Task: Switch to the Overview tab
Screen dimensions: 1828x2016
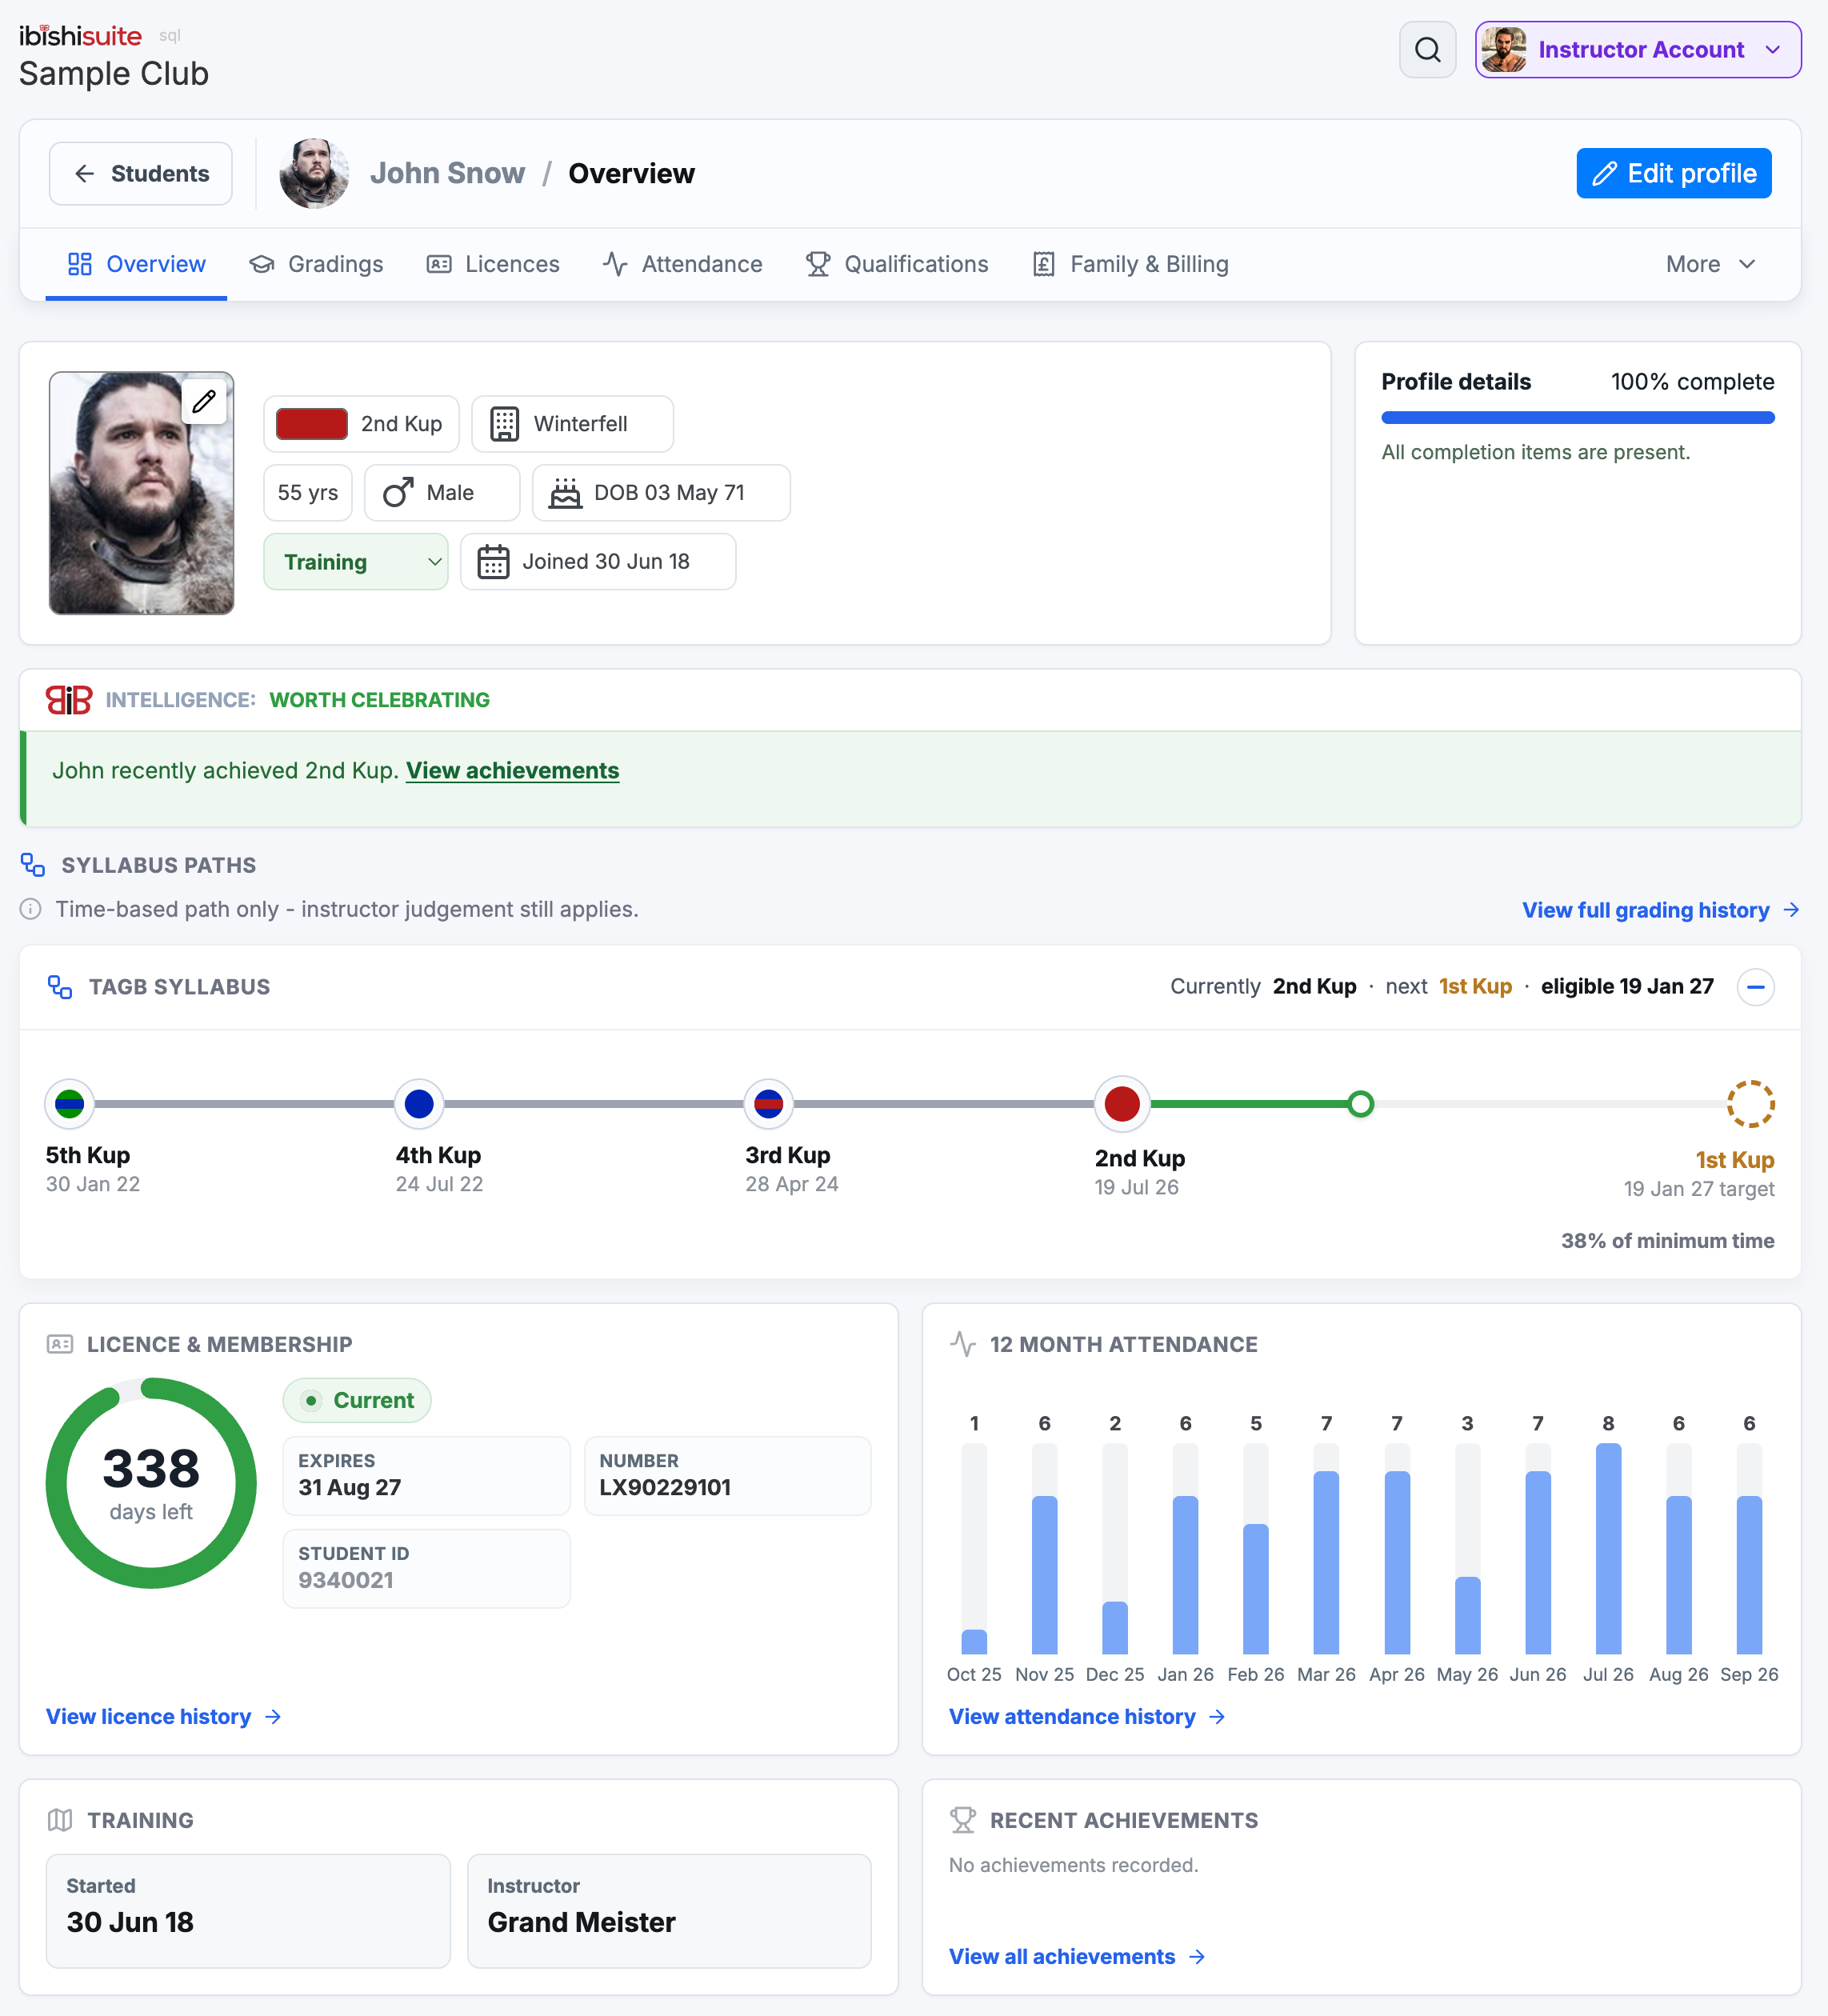Action: [x=136, y=264]
